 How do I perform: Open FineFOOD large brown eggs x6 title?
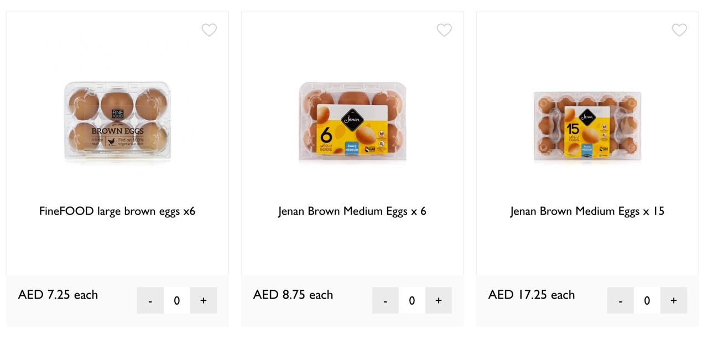[x=117, y=211]
